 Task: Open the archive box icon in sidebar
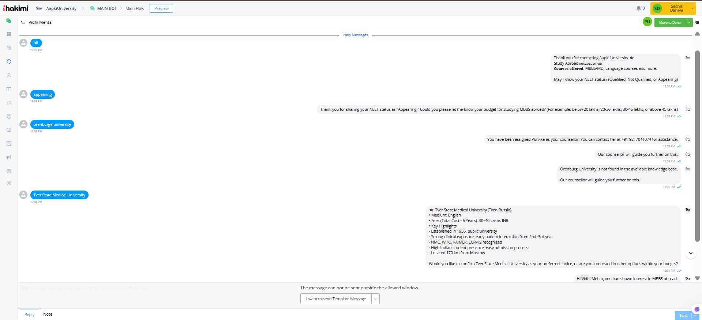pyautogui.click(x=9, y=143)
